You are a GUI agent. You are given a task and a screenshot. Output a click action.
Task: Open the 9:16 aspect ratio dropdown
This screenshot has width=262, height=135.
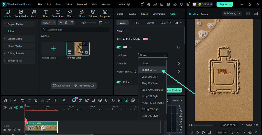222,132
